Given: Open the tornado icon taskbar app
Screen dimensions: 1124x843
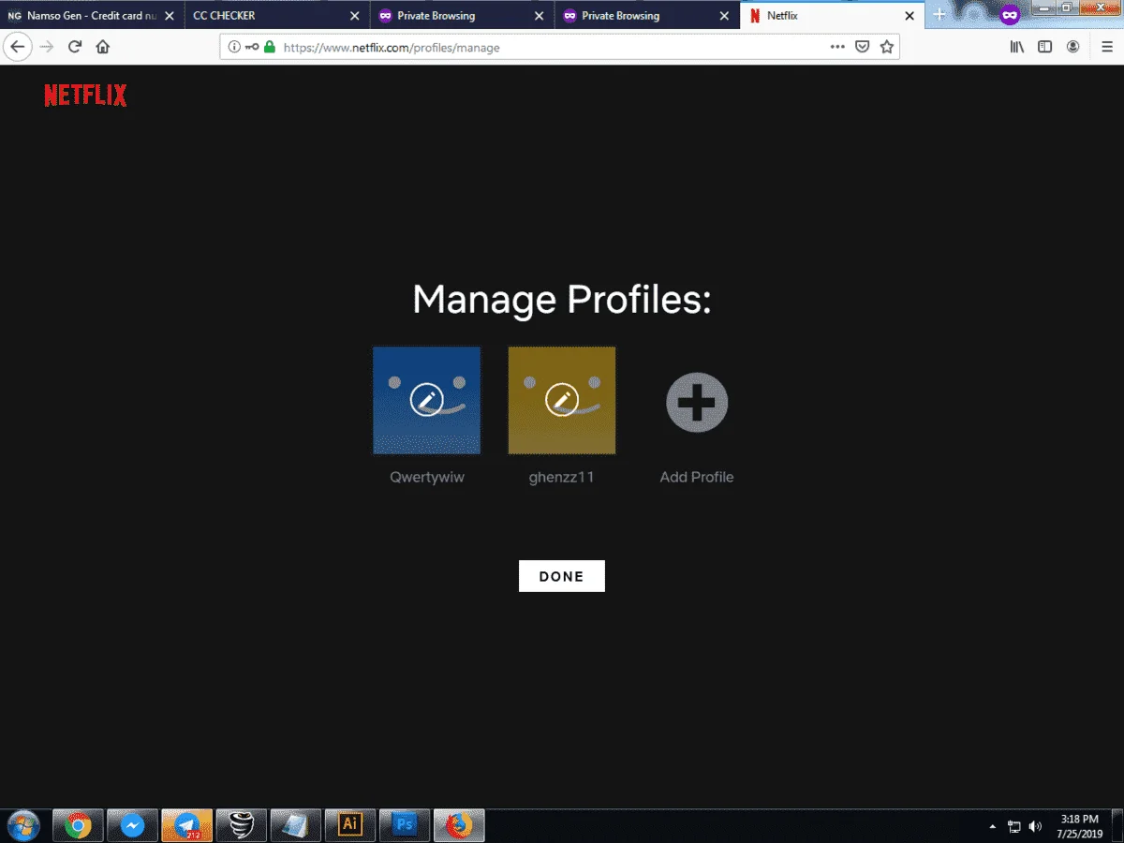Looking at the screenshot, I should coord(241,825).
